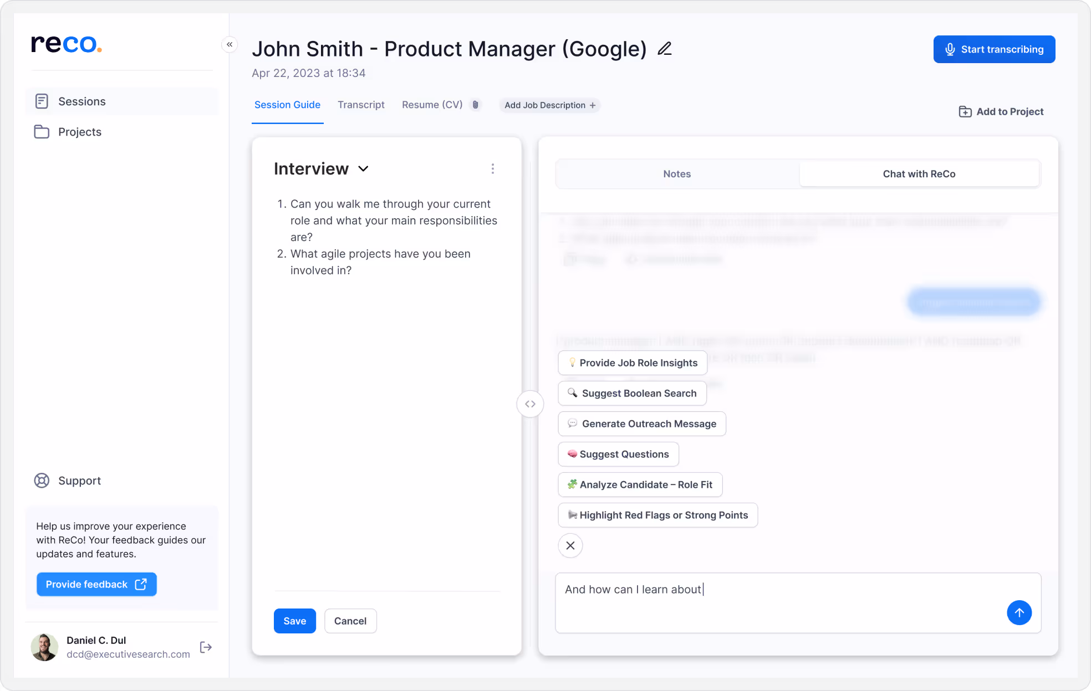The width and height of the screenshot is (1091, 691).
Task: Click the panel resize handle with angle brackets
Action: [x=530, y=404]
